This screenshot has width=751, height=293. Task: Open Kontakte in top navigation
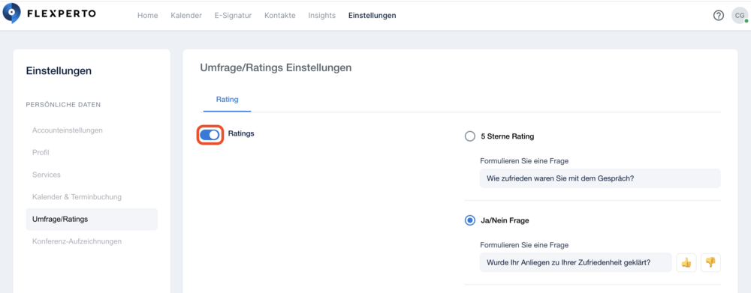[x=279, y=15]
